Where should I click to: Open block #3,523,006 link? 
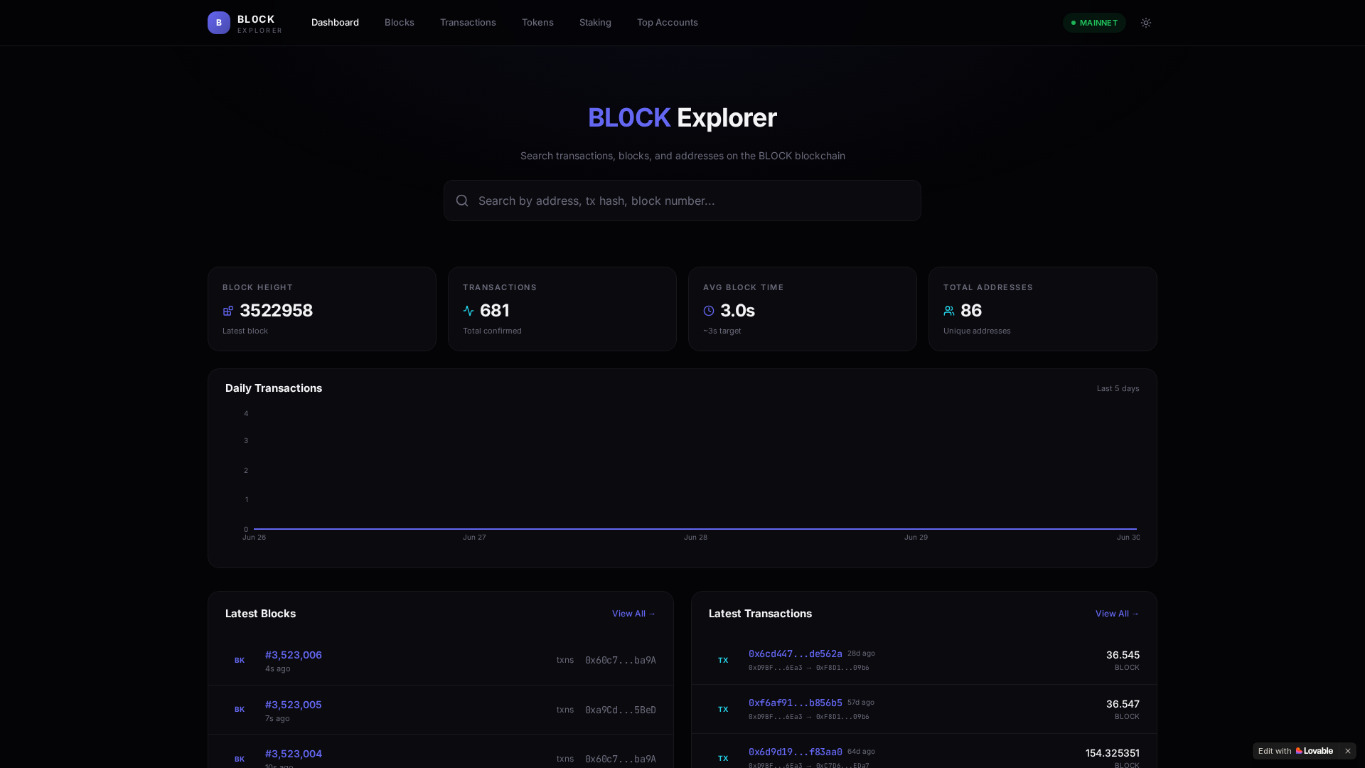click(294, 655)
